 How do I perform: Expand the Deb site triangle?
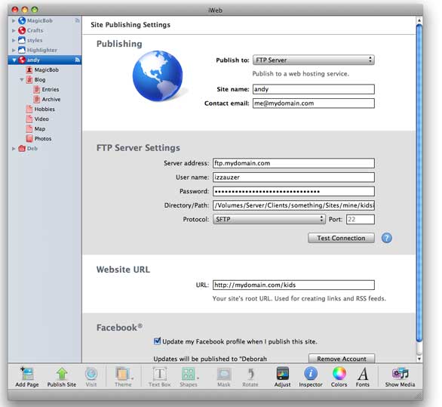pyautogui.click(x=14, y=149)
